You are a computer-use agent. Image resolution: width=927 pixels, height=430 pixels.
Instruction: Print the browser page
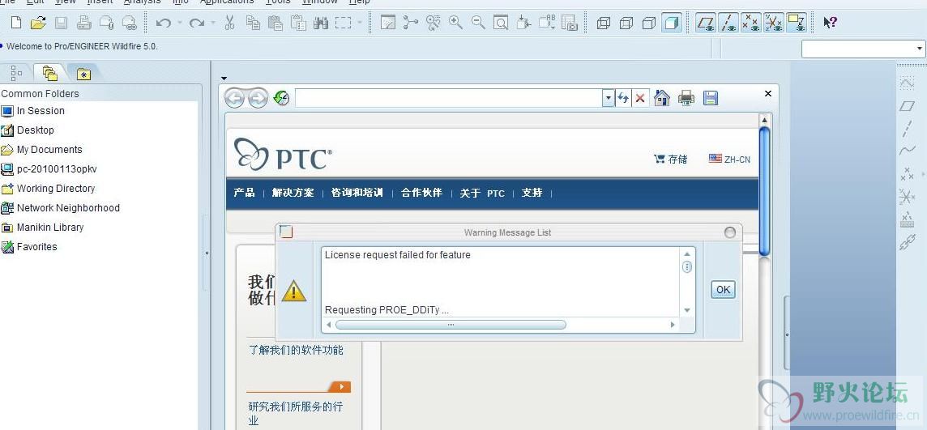pyautogui.click(x=686, y=98)
